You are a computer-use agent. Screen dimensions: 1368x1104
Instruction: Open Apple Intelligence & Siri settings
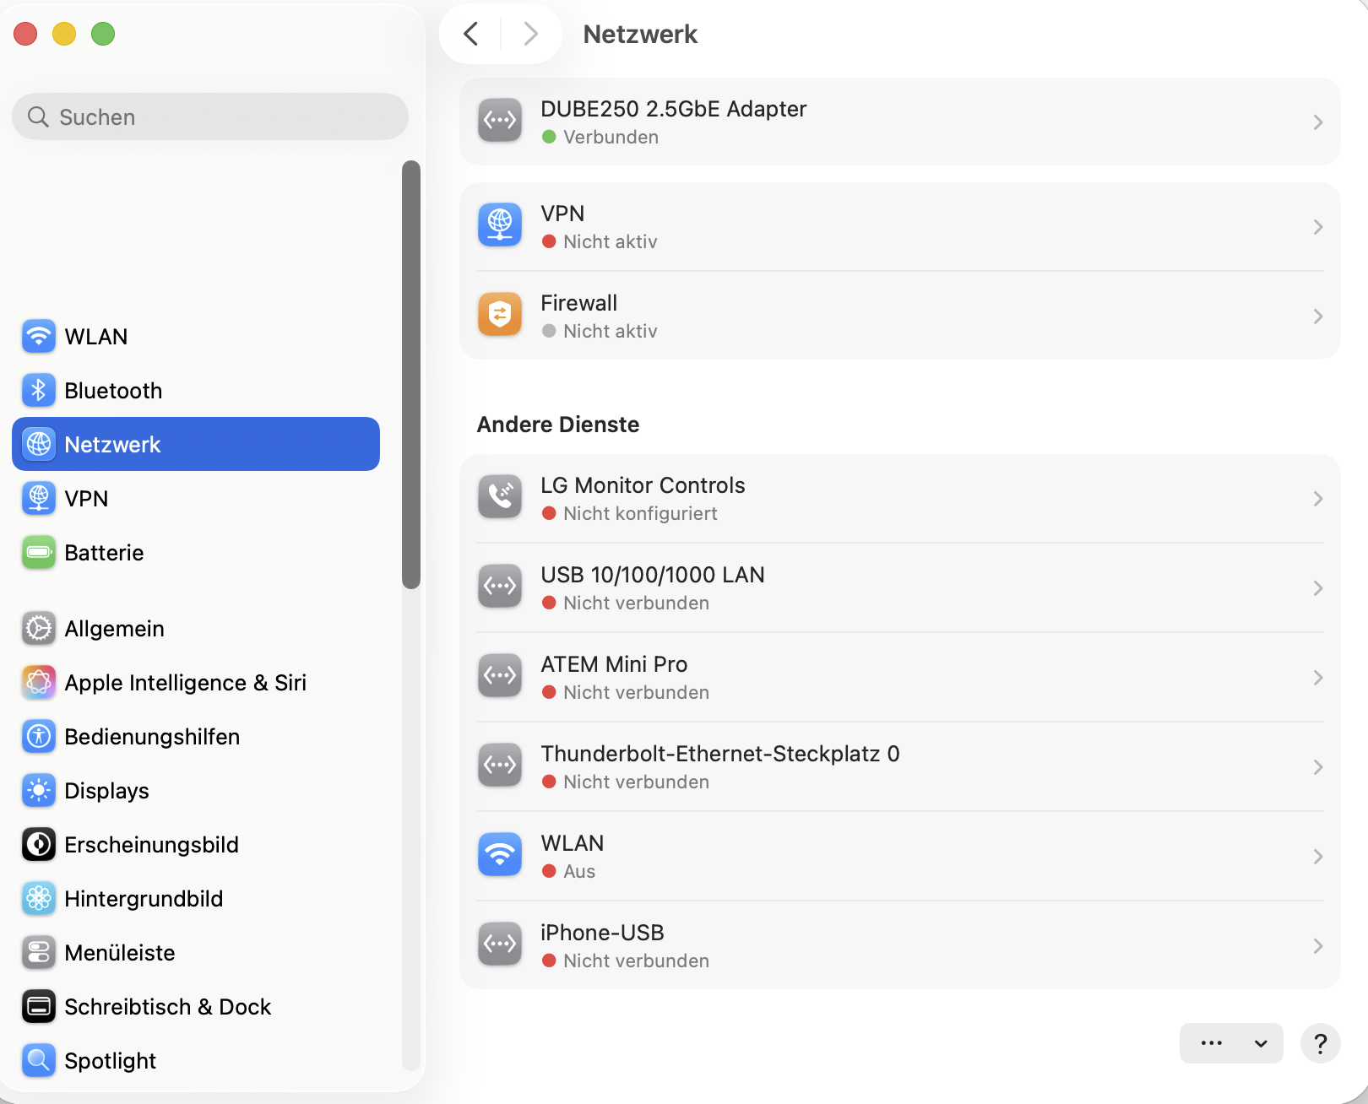click(185, 683)
